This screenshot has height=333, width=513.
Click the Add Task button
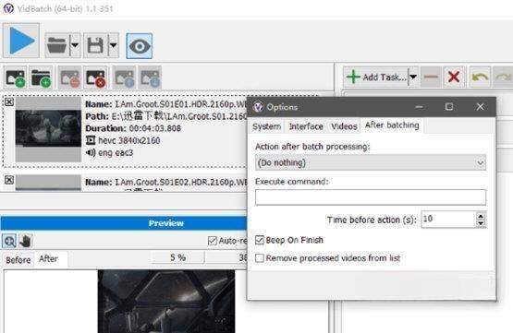[376, 77]
